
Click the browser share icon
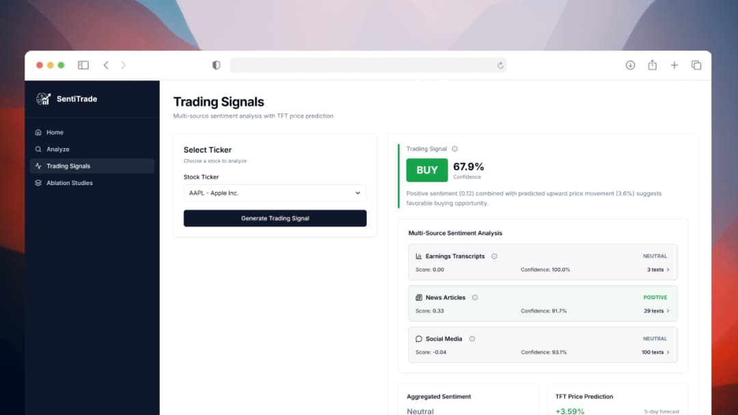pyautogui.click(x=652, y=66)
